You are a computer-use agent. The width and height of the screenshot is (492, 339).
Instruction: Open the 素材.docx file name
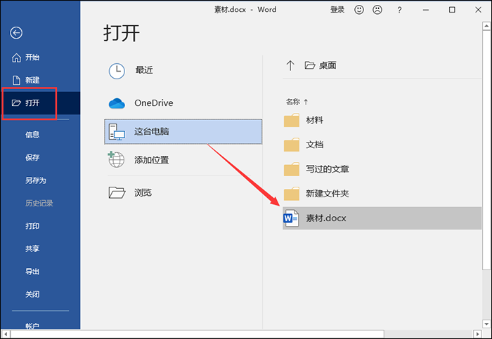pos(326,218)
